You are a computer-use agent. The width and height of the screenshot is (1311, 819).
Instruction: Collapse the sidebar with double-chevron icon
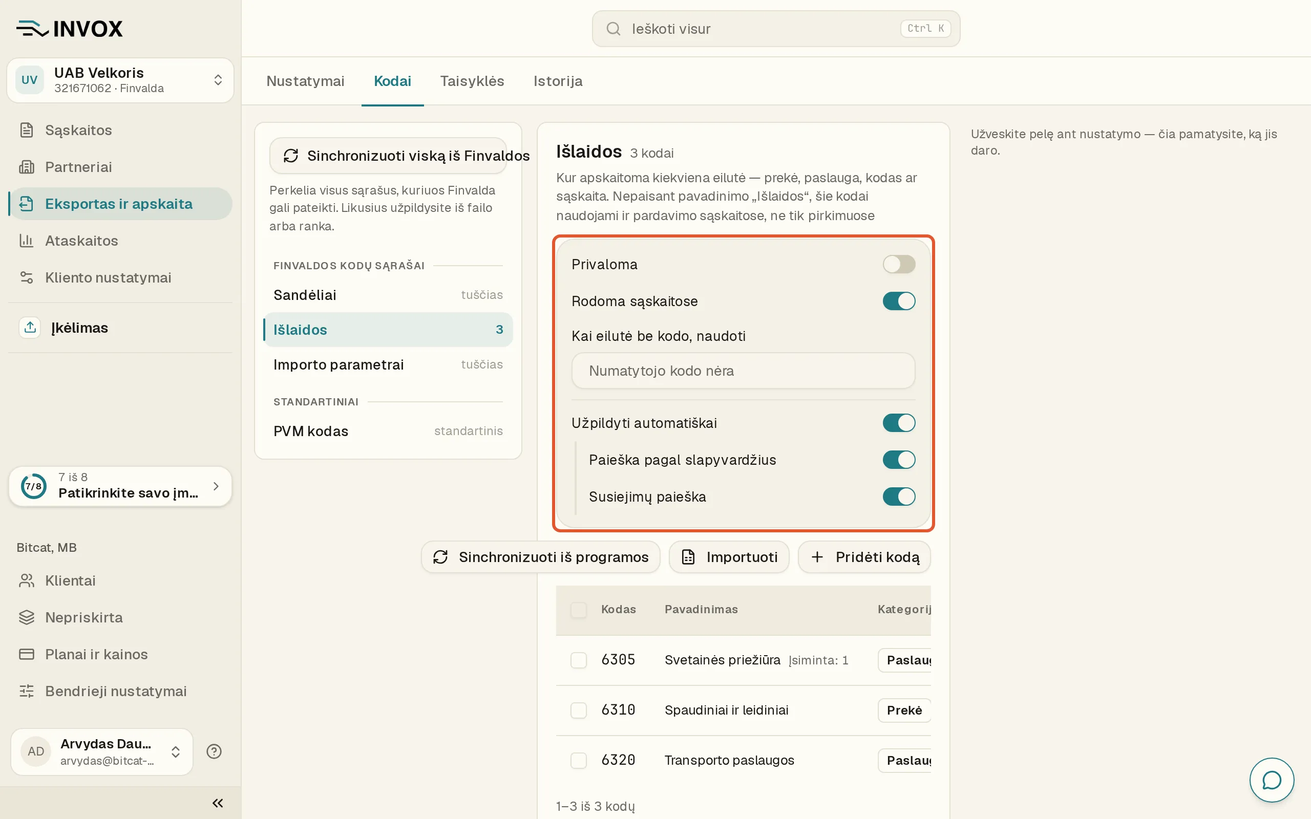pyautogui.click(x=218, y=803)
